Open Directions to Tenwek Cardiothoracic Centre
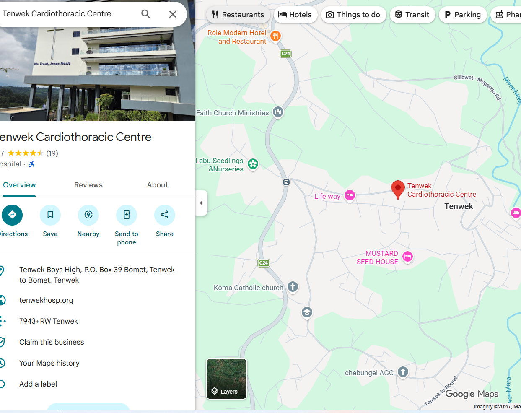Viewport: 521px width, 413px height. tap(12, 215)
